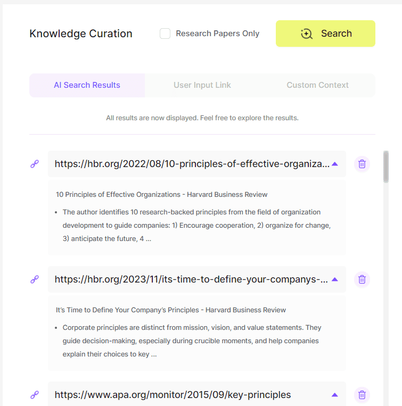402x406 pixels.
Task: Open the hbr.org 2023 define-your-companys URL
Action: coord(191,279)
